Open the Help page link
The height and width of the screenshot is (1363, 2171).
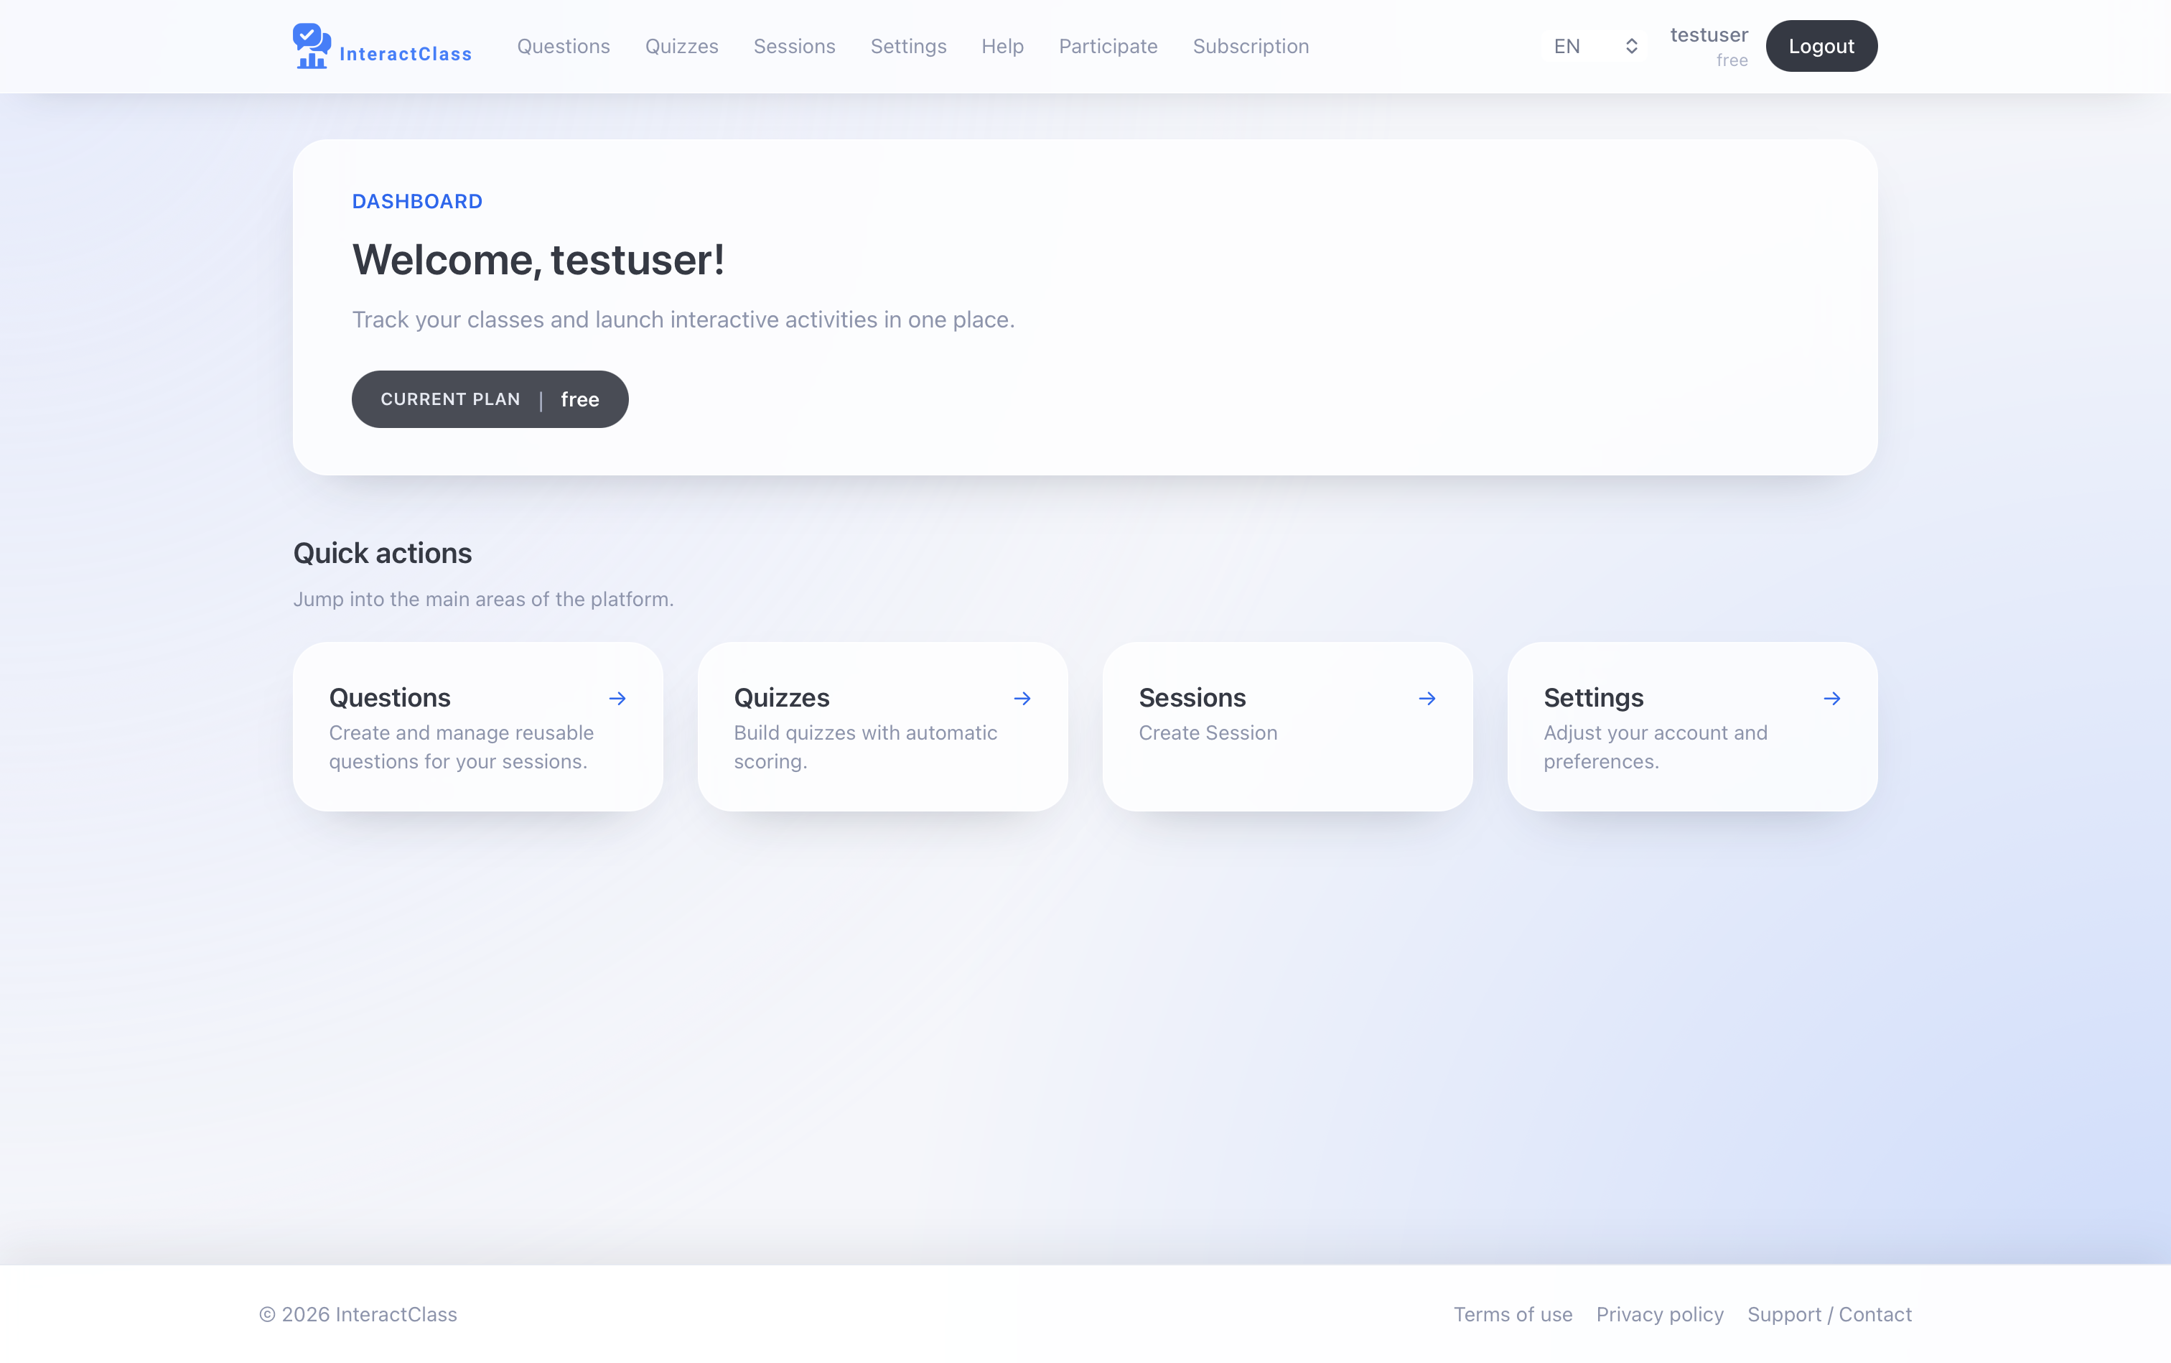[1002, 46]
